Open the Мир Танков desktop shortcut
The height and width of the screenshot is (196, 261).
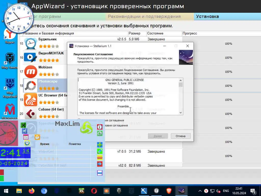[x=10, y=61]
